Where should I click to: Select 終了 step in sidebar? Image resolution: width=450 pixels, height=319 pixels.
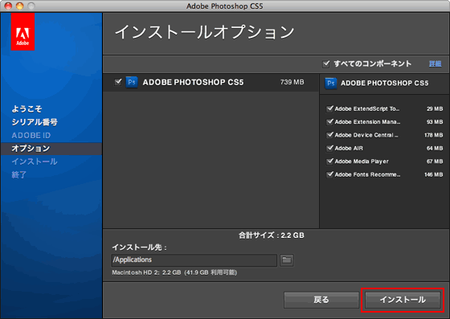(x=19, y=174)
